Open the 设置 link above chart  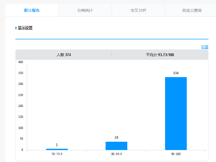(205, 47)
